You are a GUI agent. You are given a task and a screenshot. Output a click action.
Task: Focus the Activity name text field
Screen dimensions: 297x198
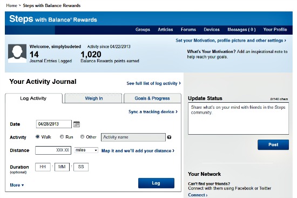133,137
